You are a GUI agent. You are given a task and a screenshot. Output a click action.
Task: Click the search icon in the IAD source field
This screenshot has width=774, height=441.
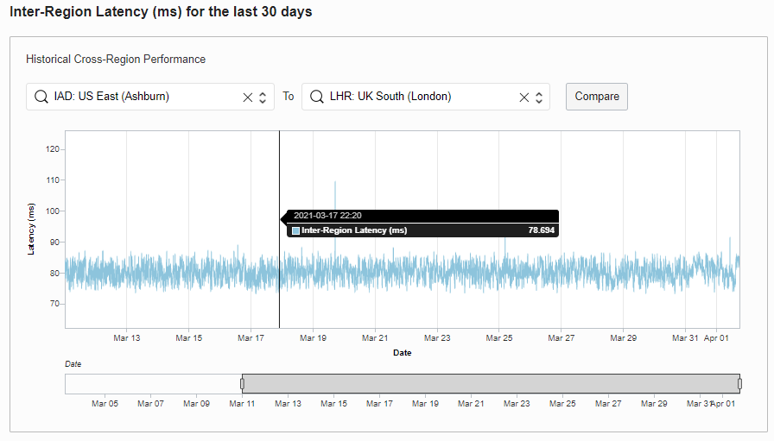[x=41, y=97]
